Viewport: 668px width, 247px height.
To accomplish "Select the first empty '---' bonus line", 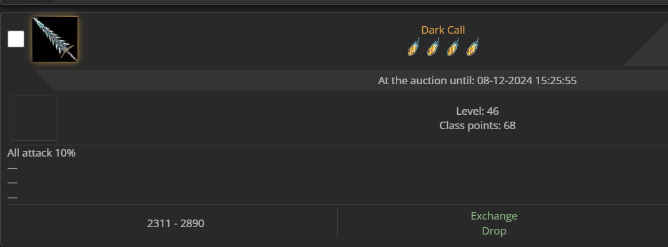I will point(13,168).
